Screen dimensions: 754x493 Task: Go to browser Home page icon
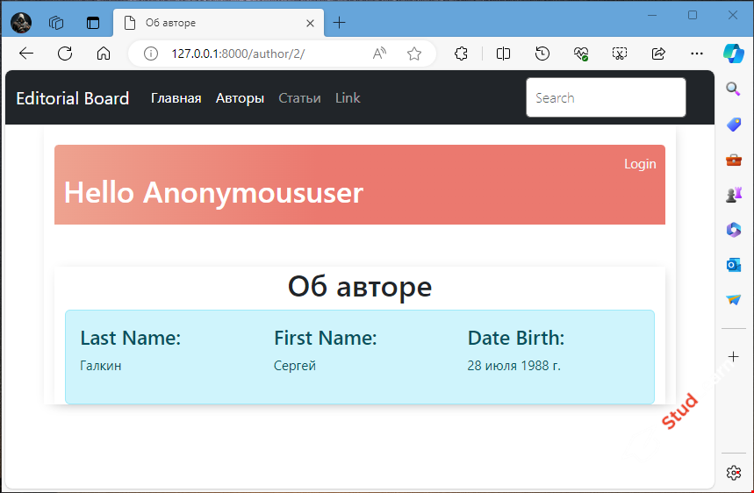[x=104, y=54]
